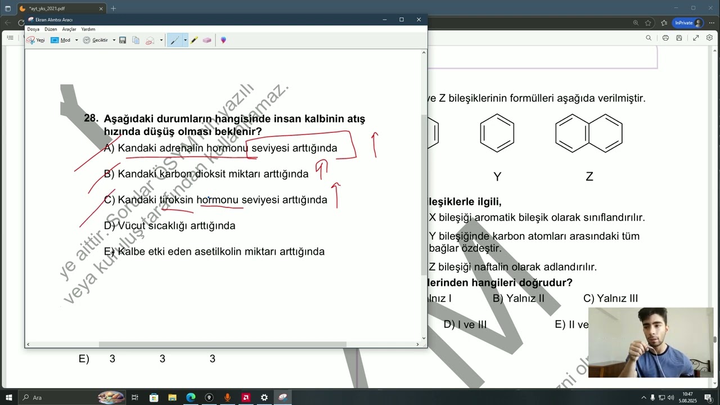
Task: Open Paint 3D edit balloon icon
Action: [x=223, y=40]
